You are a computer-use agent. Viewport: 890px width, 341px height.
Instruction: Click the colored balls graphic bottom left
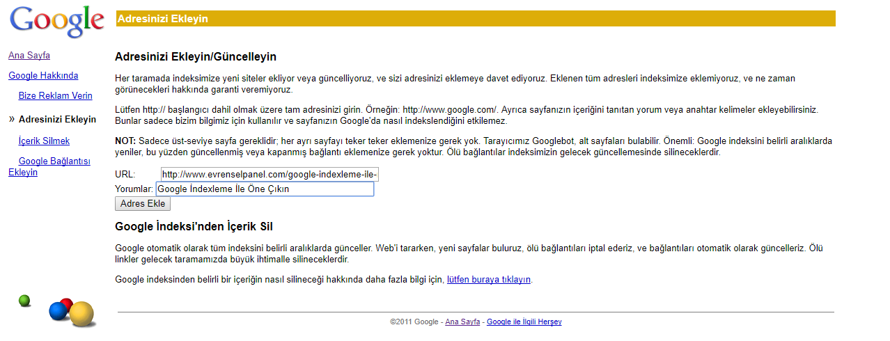click(57, 311)
